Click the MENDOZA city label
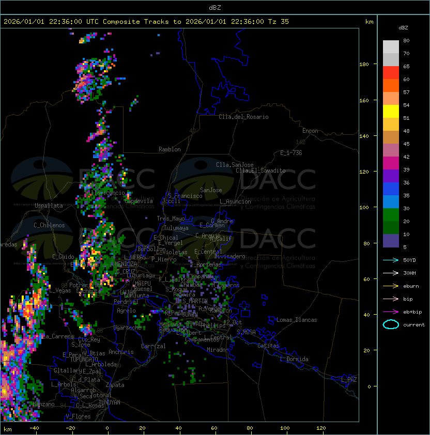This screenshot has width=430, height=435. pos(126,264)
